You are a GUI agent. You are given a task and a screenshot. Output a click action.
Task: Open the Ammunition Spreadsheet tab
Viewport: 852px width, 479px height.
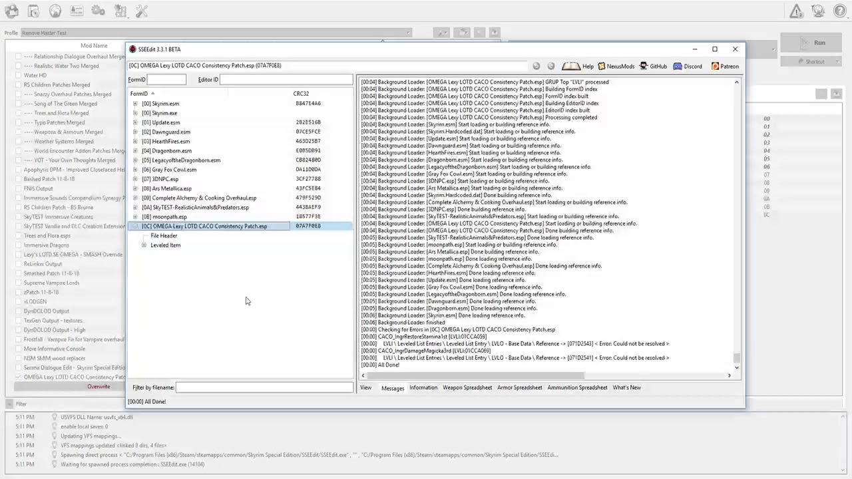[577, 388]
